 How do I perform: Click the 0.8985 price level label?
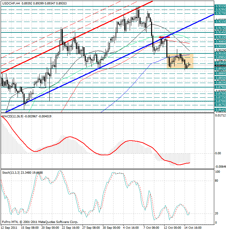(220, 57)
